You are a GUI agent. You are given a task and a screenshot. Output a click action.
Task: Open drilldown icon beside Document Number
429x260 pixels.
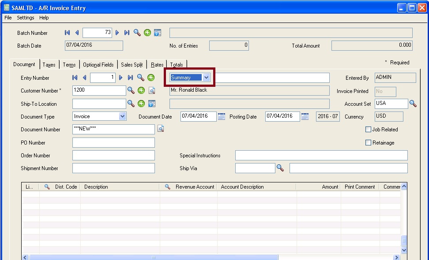(x=161, y=129)
